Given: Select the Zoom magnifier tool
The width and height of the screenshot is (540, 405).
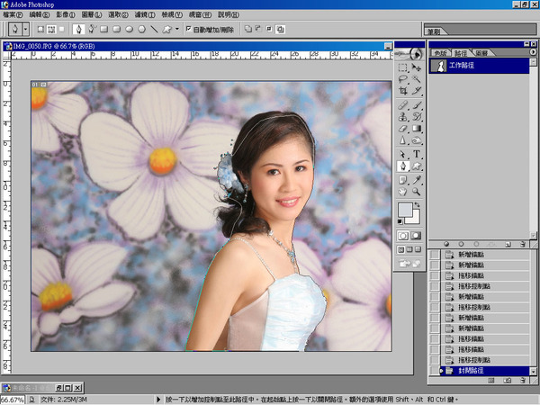Looking at the screenshot, I should pyautogui.click(x=418, y=192).
